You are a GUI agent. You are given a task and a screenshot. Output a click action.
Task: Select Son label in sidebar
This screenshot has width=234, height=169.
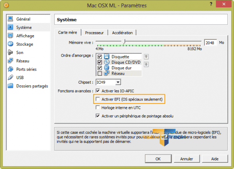pos(20,52)
